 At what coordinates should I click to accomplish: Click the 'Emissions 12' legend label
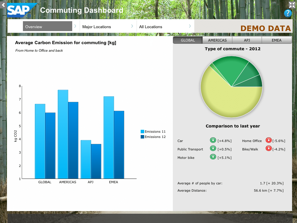155,137
